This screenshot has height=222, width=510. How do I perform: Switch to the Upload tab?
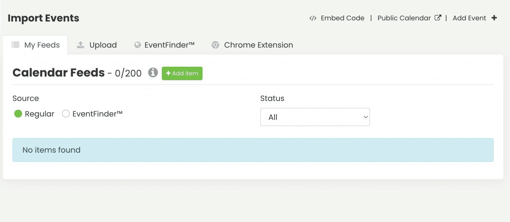pos(103,44)
